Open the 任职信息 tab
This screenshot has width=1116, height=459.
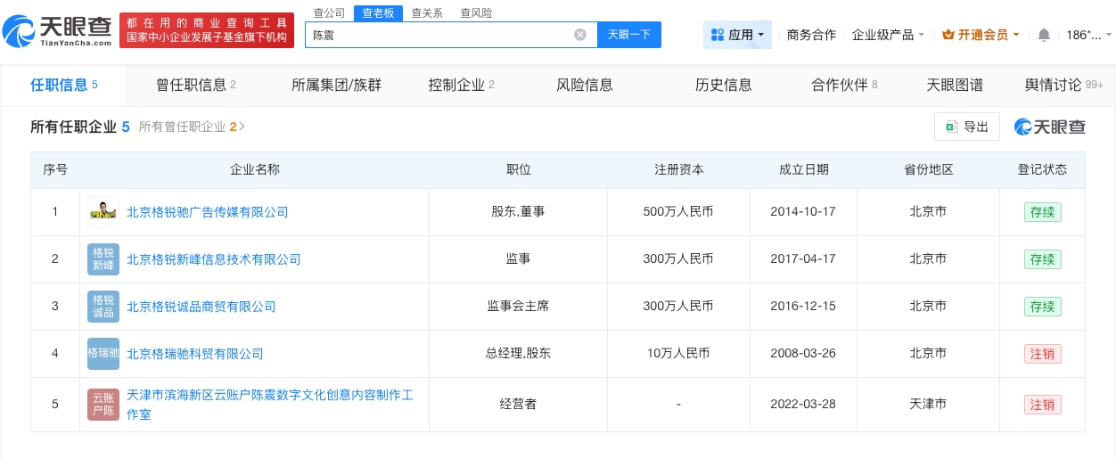tap(64, 85)
